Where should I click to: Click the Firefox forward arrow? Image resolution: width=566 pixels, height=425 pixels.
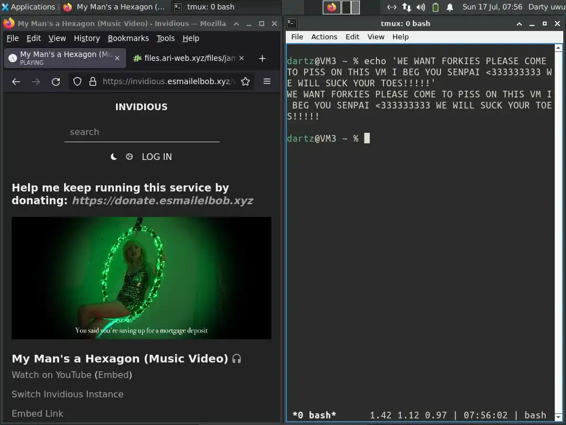pyautogui.click(x=36, y=82)
